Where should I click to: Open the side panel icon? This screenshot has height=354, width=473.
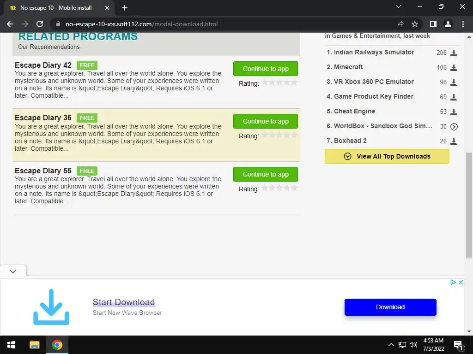point(433,24)
